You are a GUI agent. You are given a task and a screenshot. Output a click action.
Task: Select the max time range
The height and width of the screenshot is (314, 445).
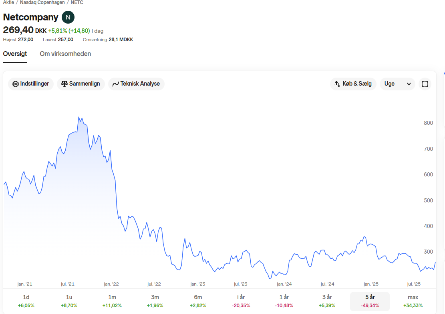tap(413, 301)
